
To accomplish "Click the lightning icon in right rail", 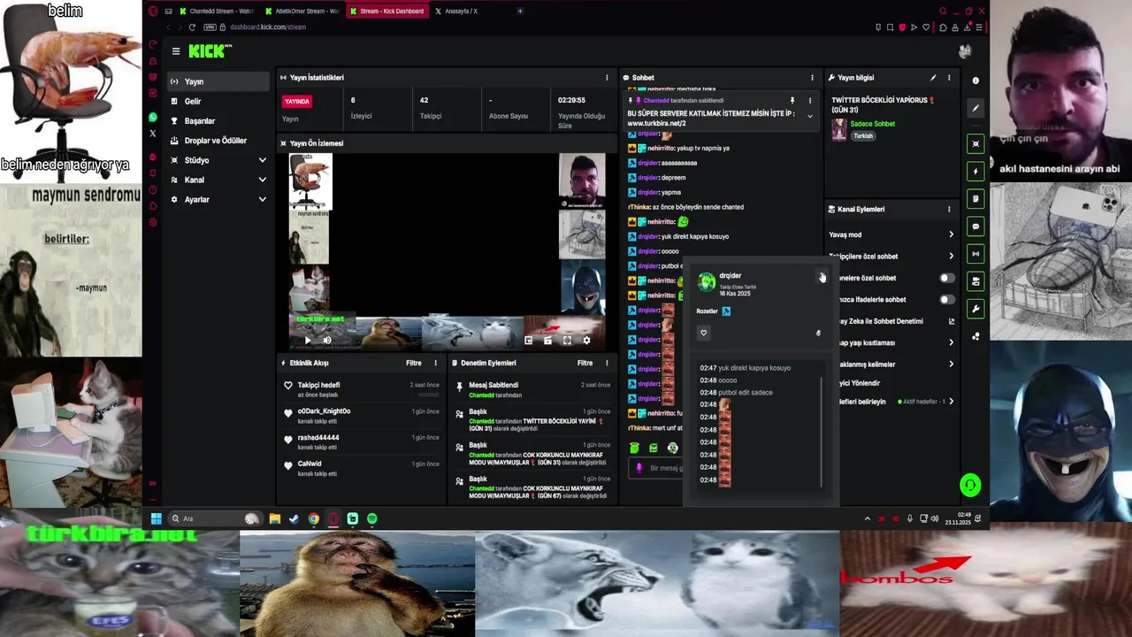I will (975, 171).
